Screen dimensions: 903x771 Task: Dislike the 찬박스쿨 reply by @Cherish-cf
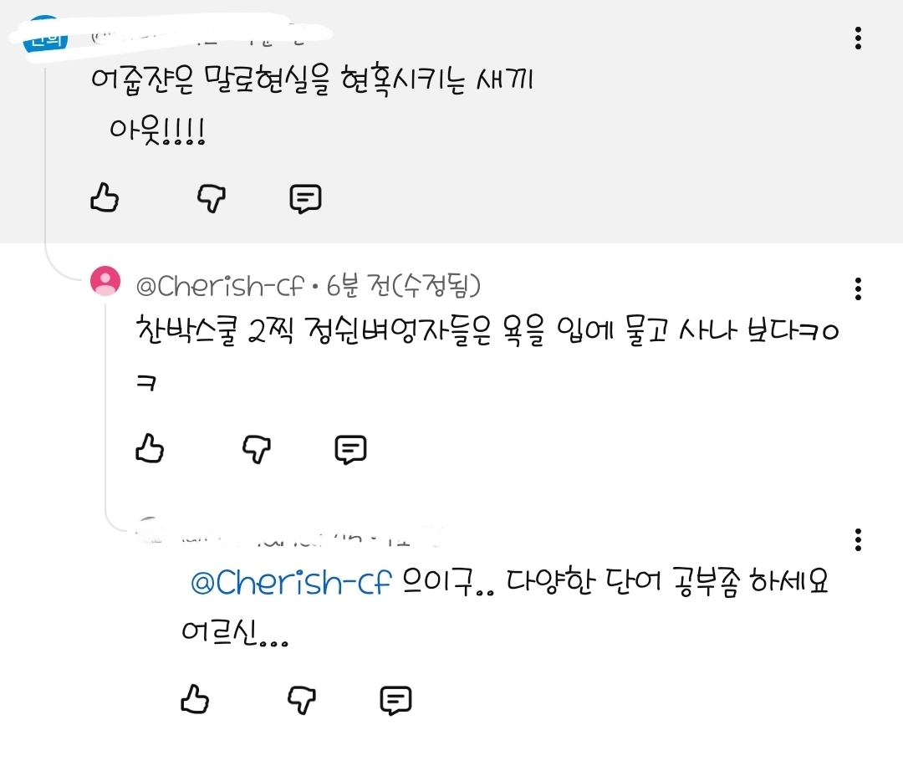tap(258, 449)
